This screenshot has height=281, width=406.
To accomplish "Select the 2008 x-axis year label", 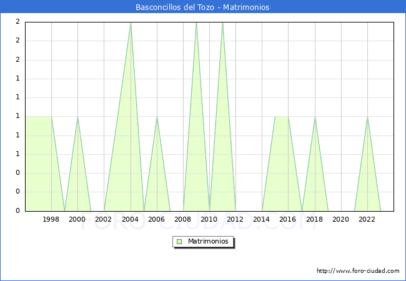I will pos(183,219).
